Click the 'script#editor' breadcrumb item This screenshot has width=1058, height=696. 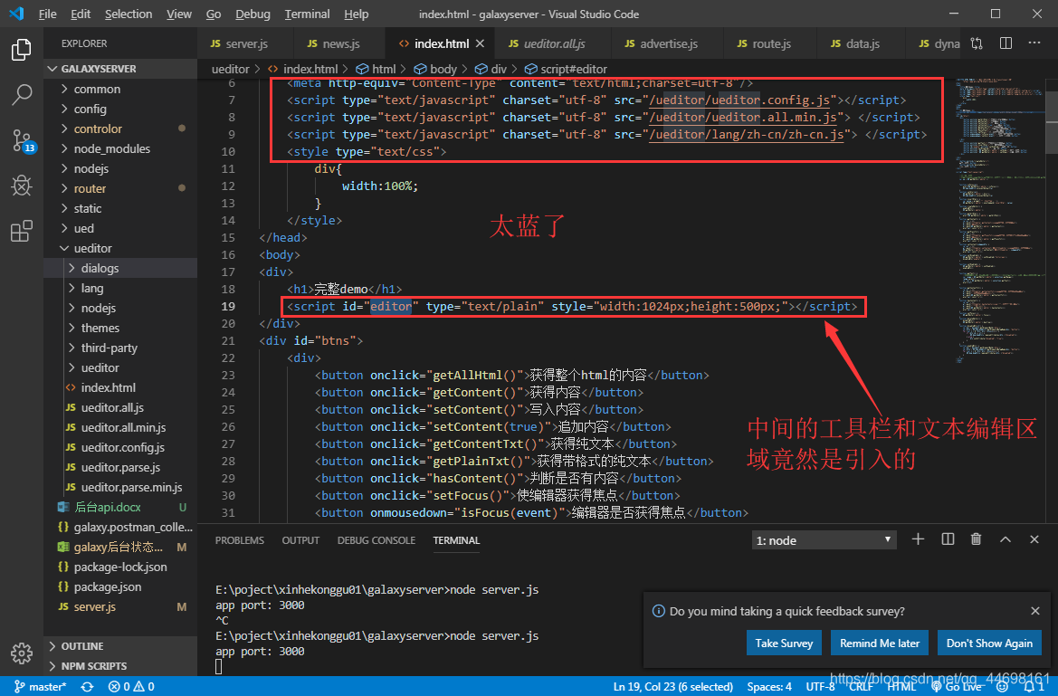pos(566,69)
